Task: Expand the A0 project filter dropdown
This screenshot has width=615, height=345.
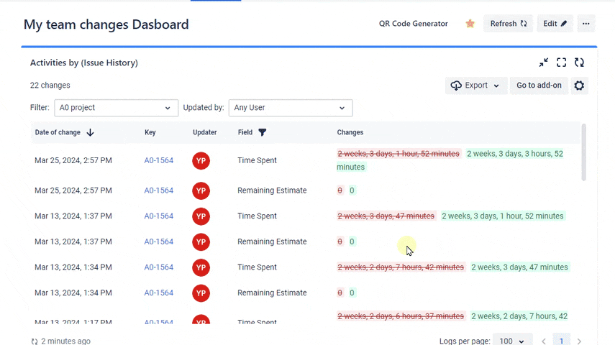Action: pyautogui.click(x=116, y=108)
